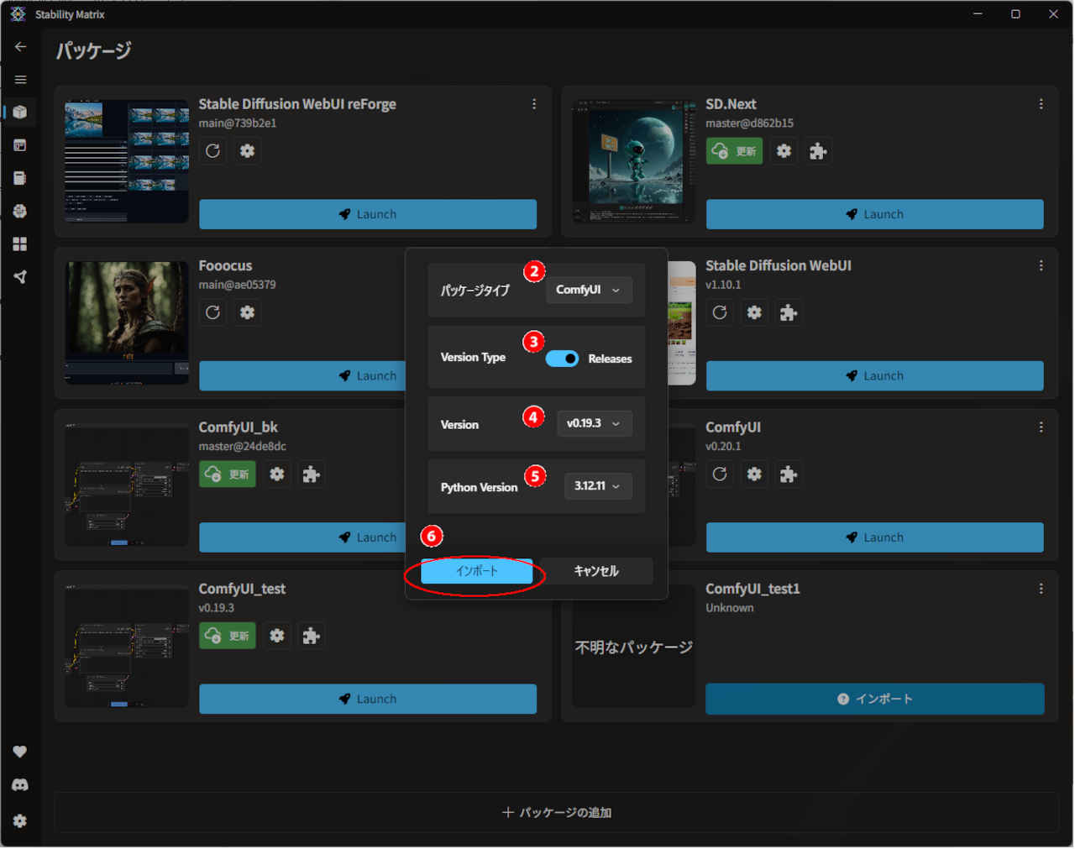
Task: Click キャンセル to dismiss the dialog
Action: tap(596, 571)
